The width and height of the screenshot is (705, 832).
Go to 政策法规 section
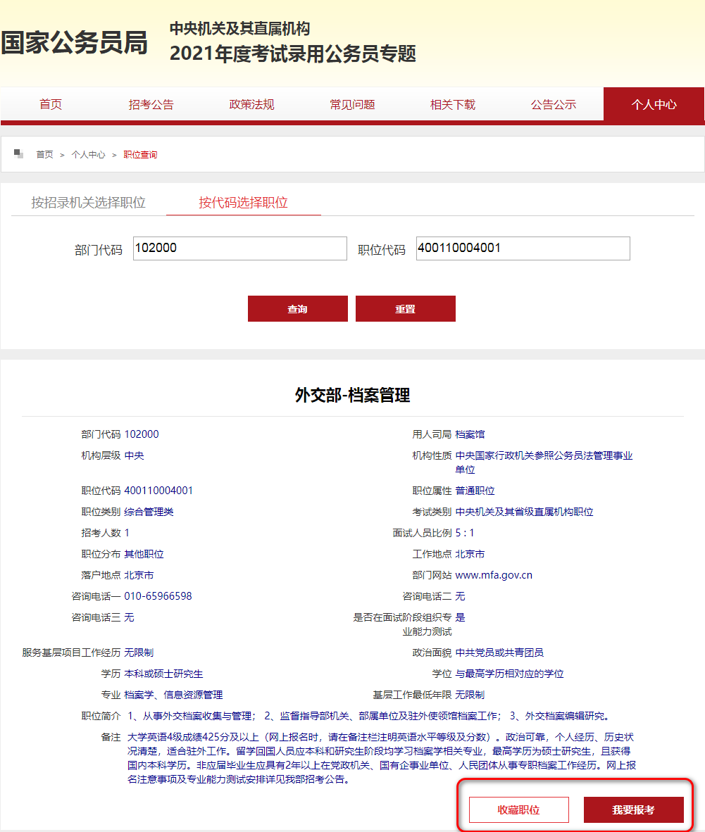(x=251, y=104)
